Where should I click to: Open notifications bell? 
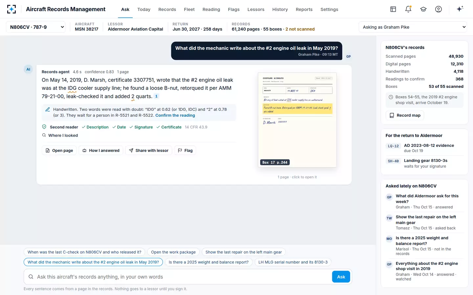point(408,9)
